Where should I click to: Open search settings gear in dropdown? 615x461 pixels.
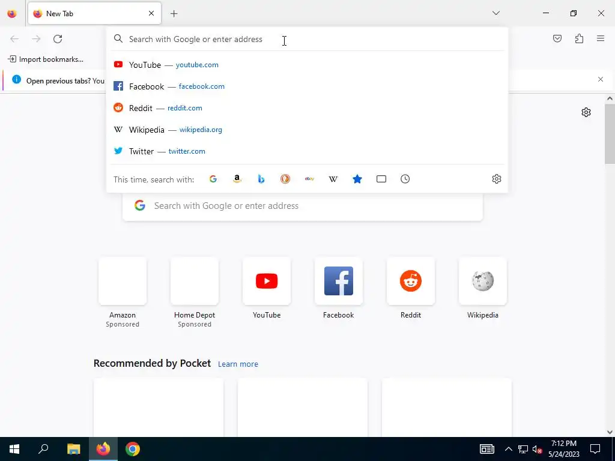pos(497,179)
